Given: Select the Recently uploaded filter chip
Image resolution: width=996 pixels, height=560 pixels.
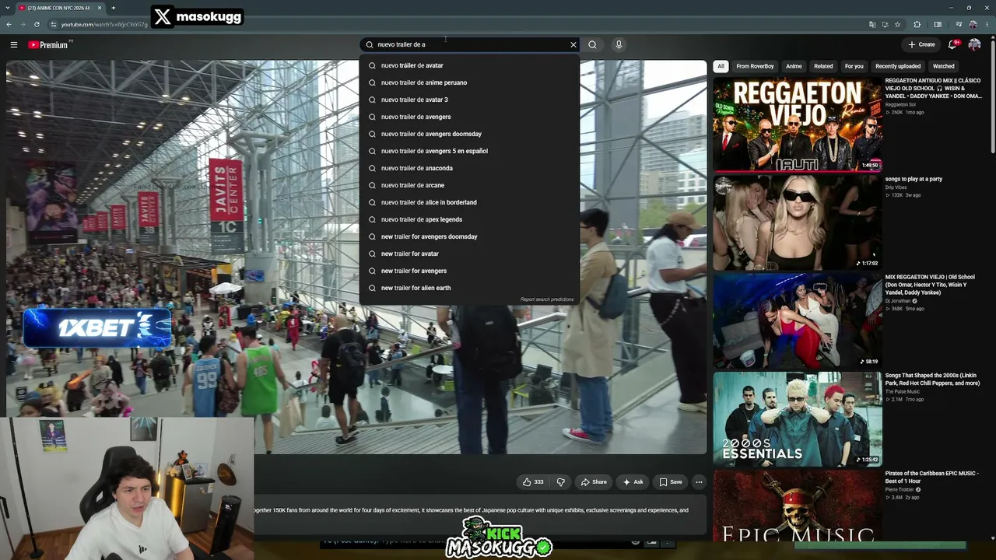Looking at the screenshot, I should point(898,66).
